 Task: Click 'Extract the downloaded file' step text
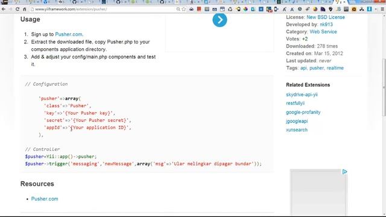90,46
